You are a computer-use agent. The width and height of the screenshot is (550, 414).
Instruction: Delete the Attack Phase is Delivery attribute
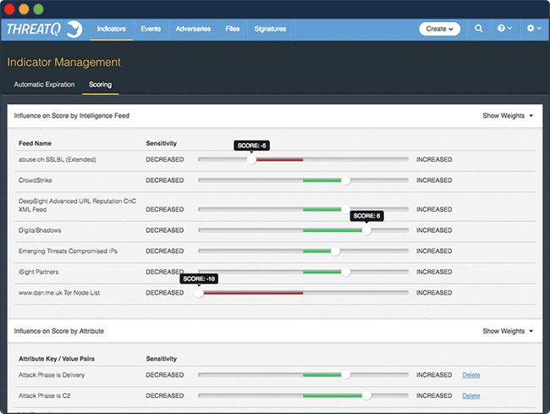click(x=470, y=375)
